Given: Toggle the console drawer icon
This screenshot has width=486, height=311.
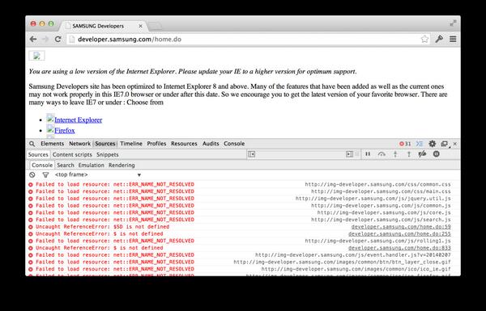Looking at the screenshot, I should click(420, 144).
